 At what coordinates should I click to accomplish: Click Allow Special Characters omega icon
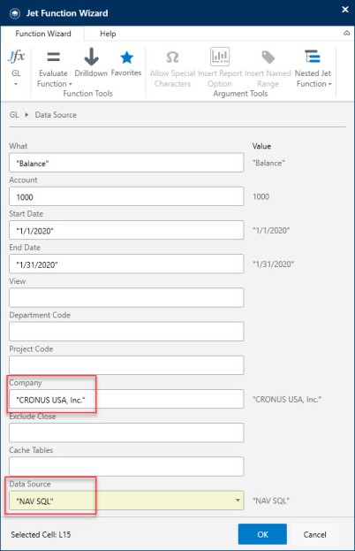(x=172, y=57)
